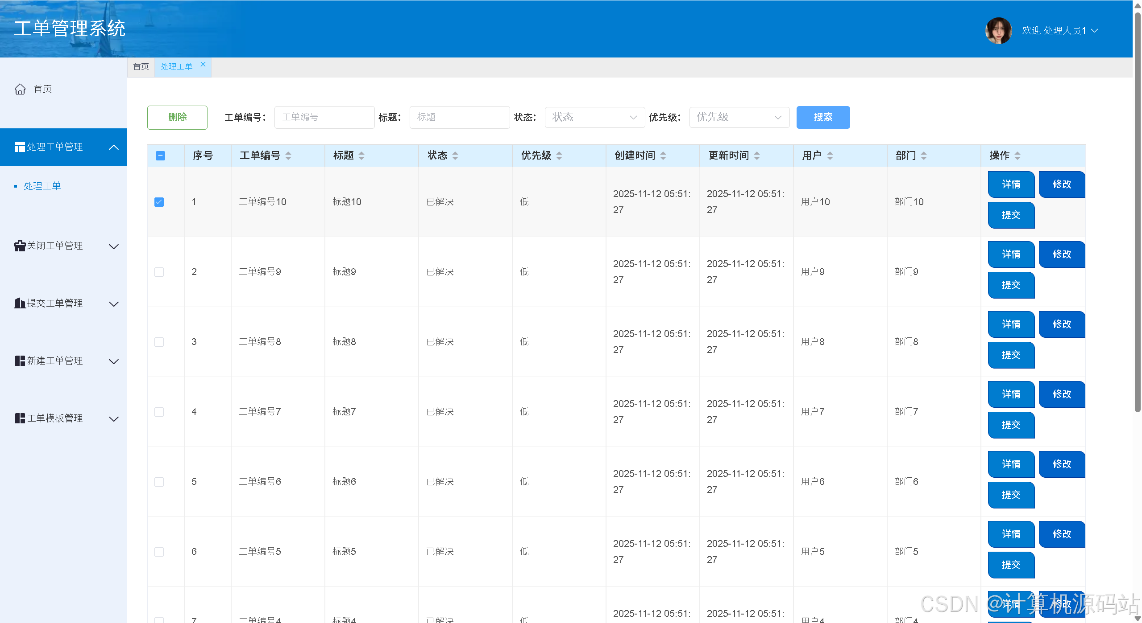Click the user avatar picture
The height and width of the screenshot is (623, 1142).
pyautogui.click(x=998, y=30)
